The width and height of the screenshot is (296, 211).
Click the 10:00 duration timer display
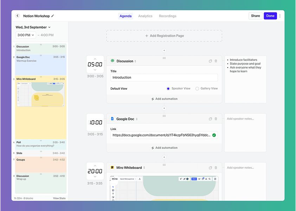coord(95,122)
